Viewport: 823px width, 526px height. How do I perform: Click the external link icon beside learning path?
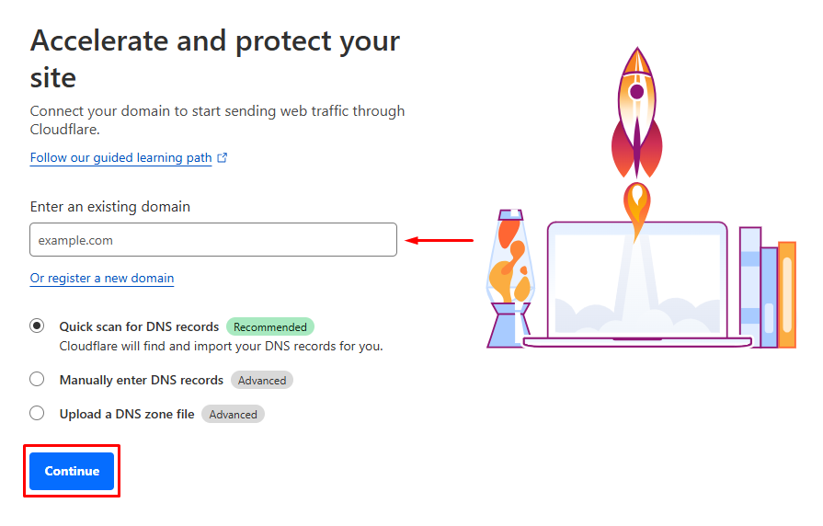(x=222, y=157)
